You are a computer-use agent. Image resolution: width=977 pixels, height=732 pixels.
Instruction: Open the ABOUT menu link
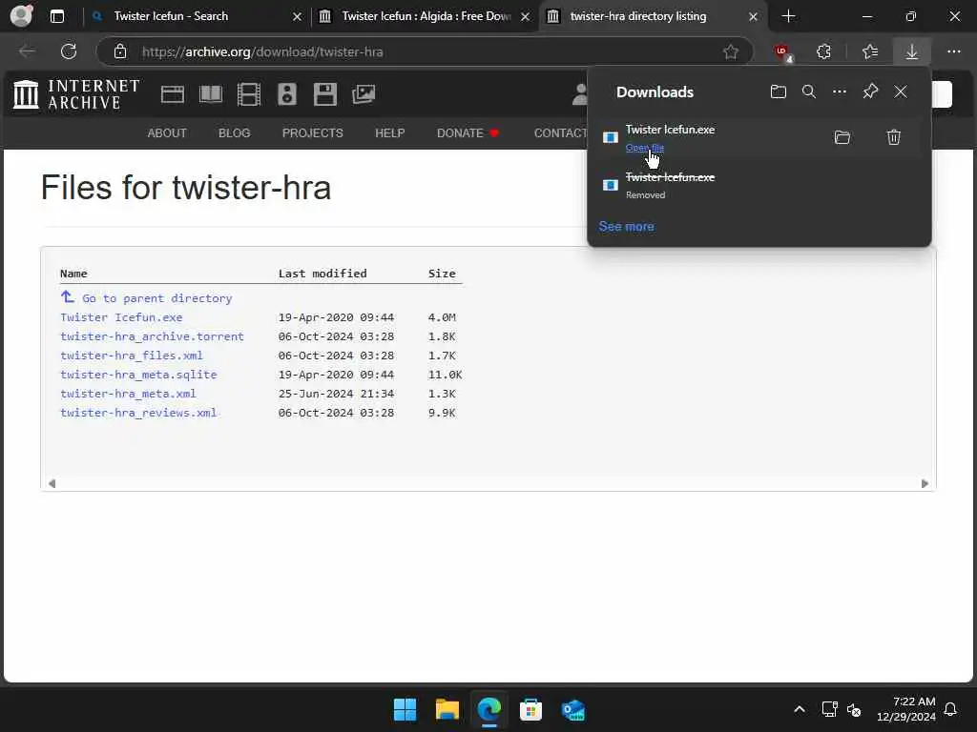167,133
